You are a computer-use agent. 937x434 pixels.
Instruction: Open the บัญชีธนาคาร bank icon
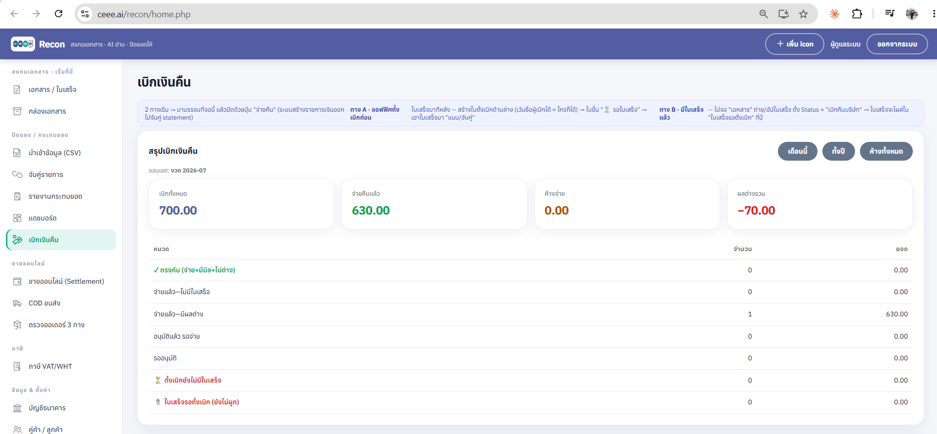pos(17,408)
